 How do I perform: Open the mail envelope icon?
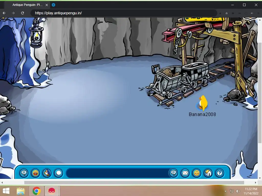[185, 173]
